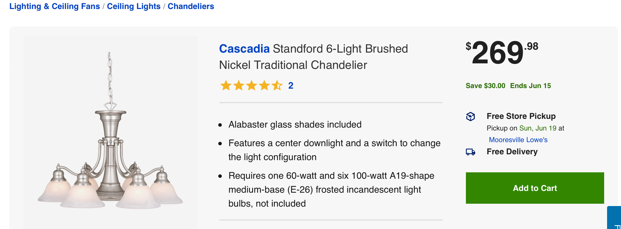Click the third gold rating star
The height and width of the screenshot is (229, 621).
(251, 86)
